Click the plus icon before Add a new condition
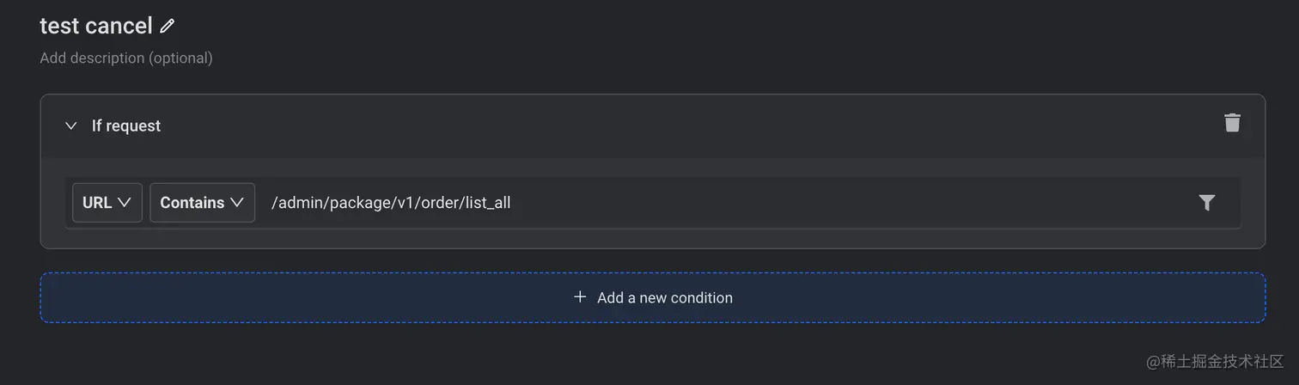Viewport: 1299px width, 385px height. point(580,296)
